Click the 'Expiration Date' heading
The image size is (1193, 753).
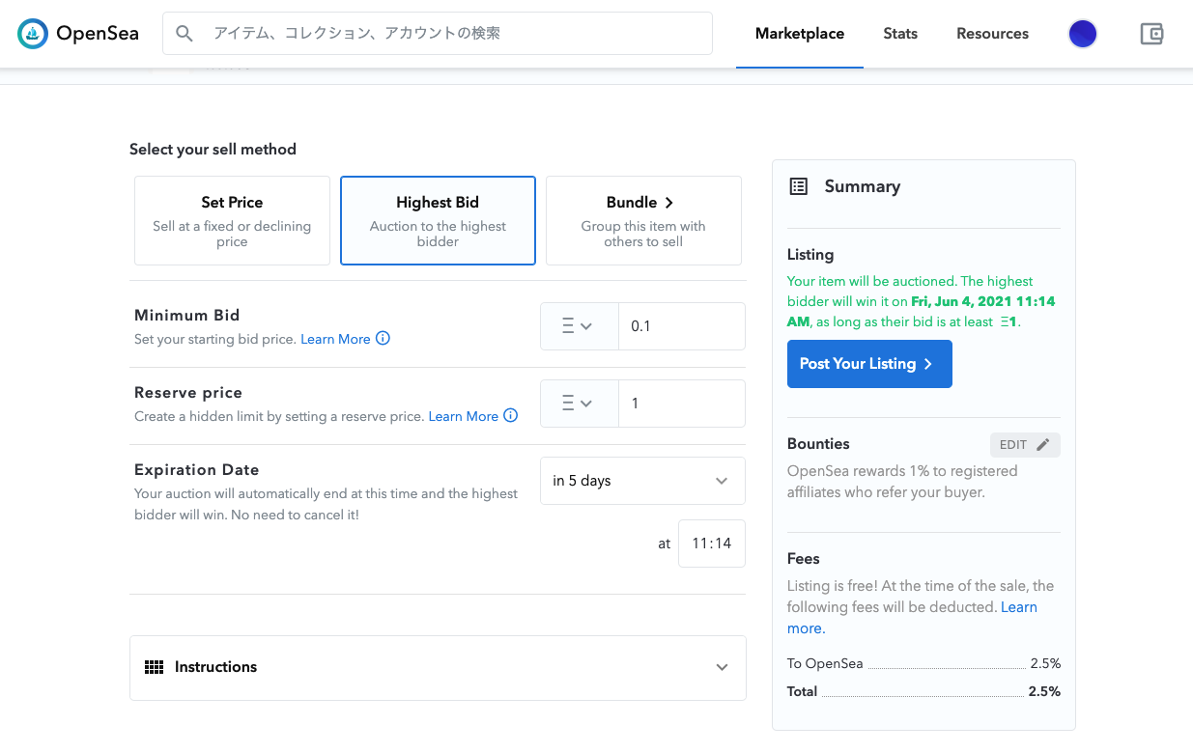[197, 470]
